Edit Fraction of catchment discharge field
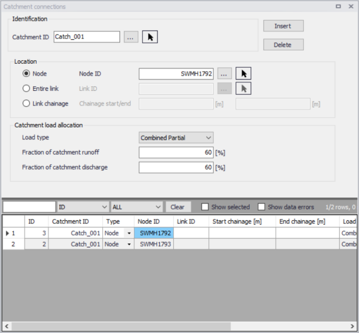This screenshot has height=333, width=359. (176, 167)
